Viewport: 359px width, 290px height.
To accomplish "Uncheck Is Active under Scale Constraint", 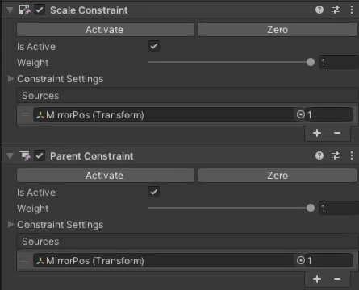I will click(154, 46).
